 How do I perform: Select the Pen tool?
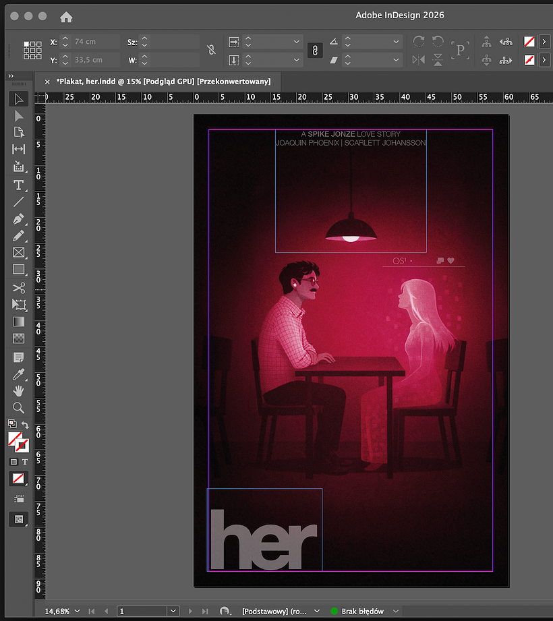(x=18, y=219)
